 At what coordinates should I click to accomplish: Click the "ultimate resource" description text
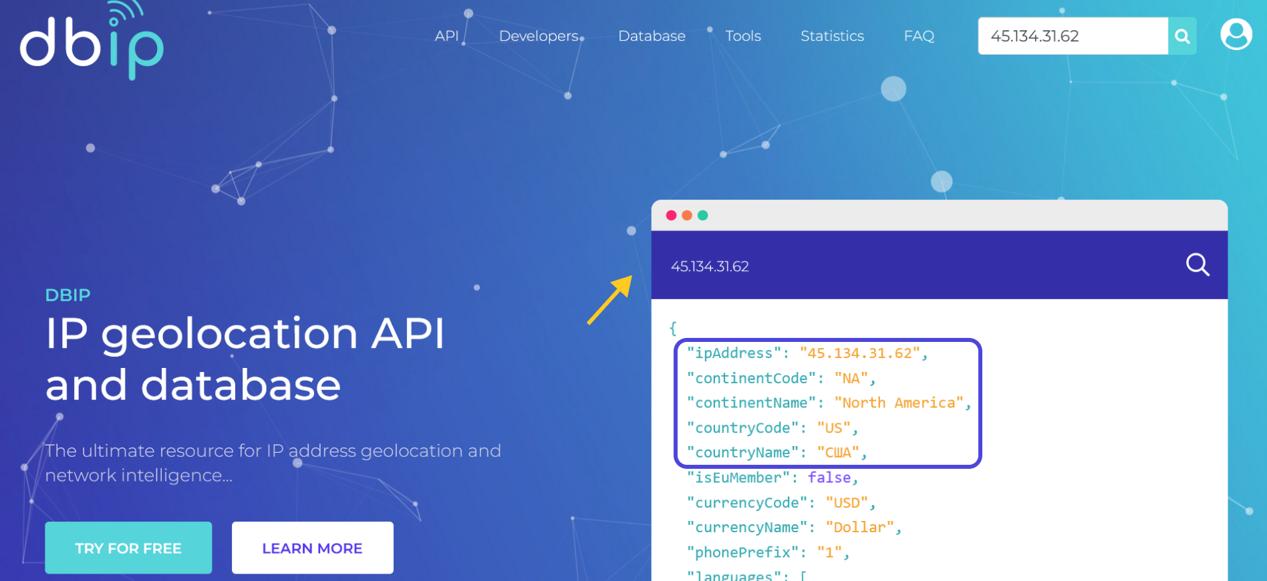(x=273, y=463)
